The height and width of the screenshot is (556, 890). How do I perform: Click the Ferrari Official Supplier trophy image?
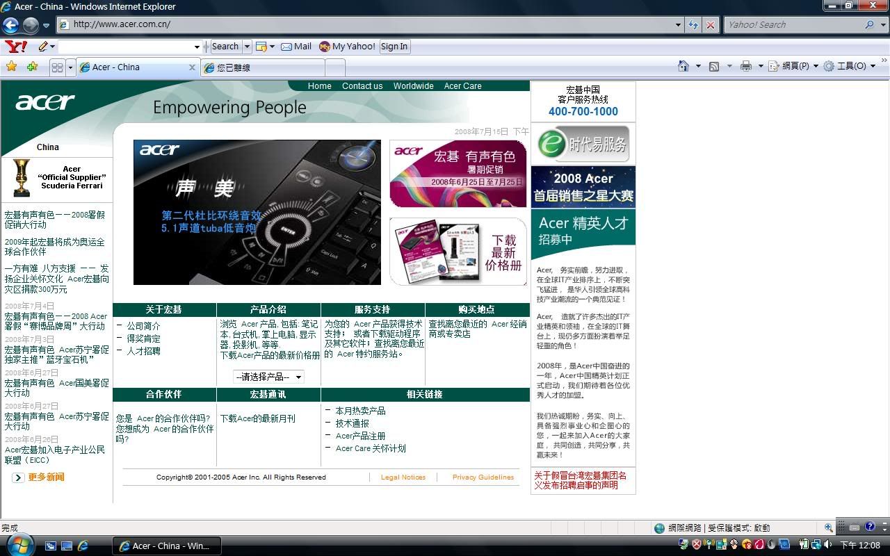tap(22, 178)
